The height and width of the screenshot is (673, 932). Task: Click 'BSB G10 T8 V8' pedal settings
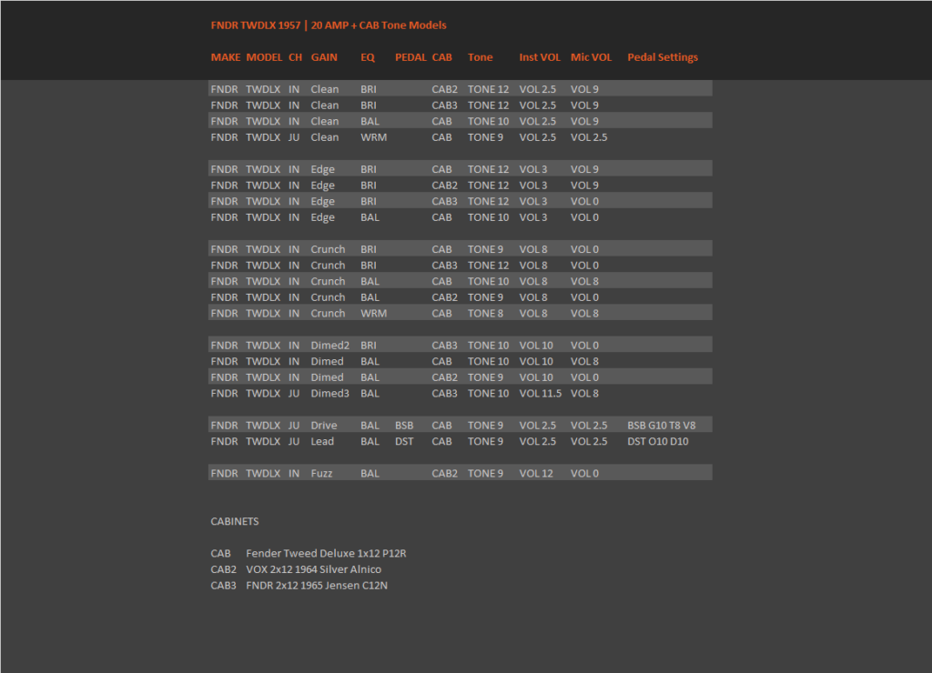point(662,426)
